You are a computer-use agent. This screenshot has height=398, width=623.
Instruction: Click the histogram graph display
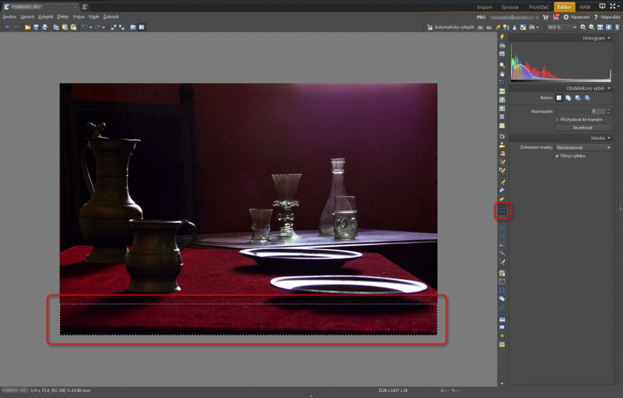tap(560, 63)
